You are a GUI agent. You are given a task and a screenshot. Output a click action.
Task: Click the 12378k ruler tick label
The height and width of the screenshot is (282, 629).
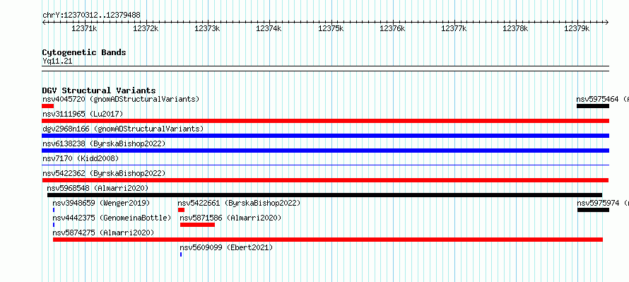coord(515,28)
